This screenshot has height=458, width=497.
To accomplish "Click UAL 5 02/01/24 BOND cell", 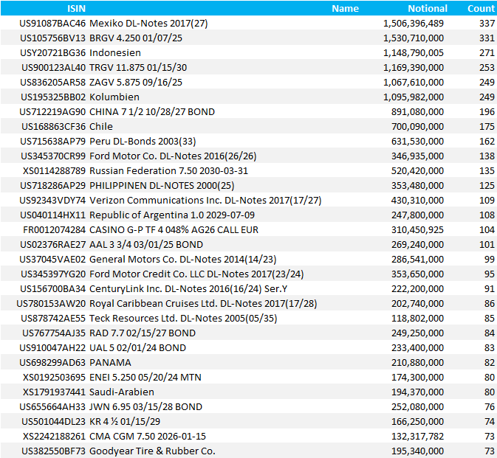I will [x=137, y=348].
